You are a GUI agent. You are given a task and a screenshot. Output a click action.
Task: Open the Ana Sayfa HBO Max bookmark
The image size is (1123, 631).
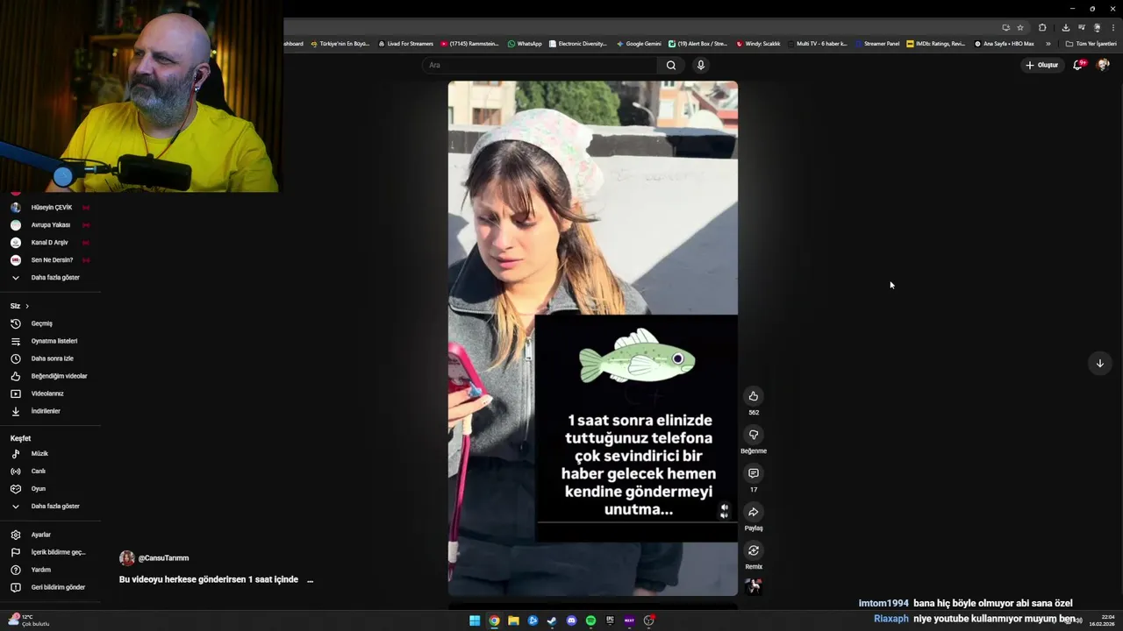pyautogui.click(x=1005, y=44)
